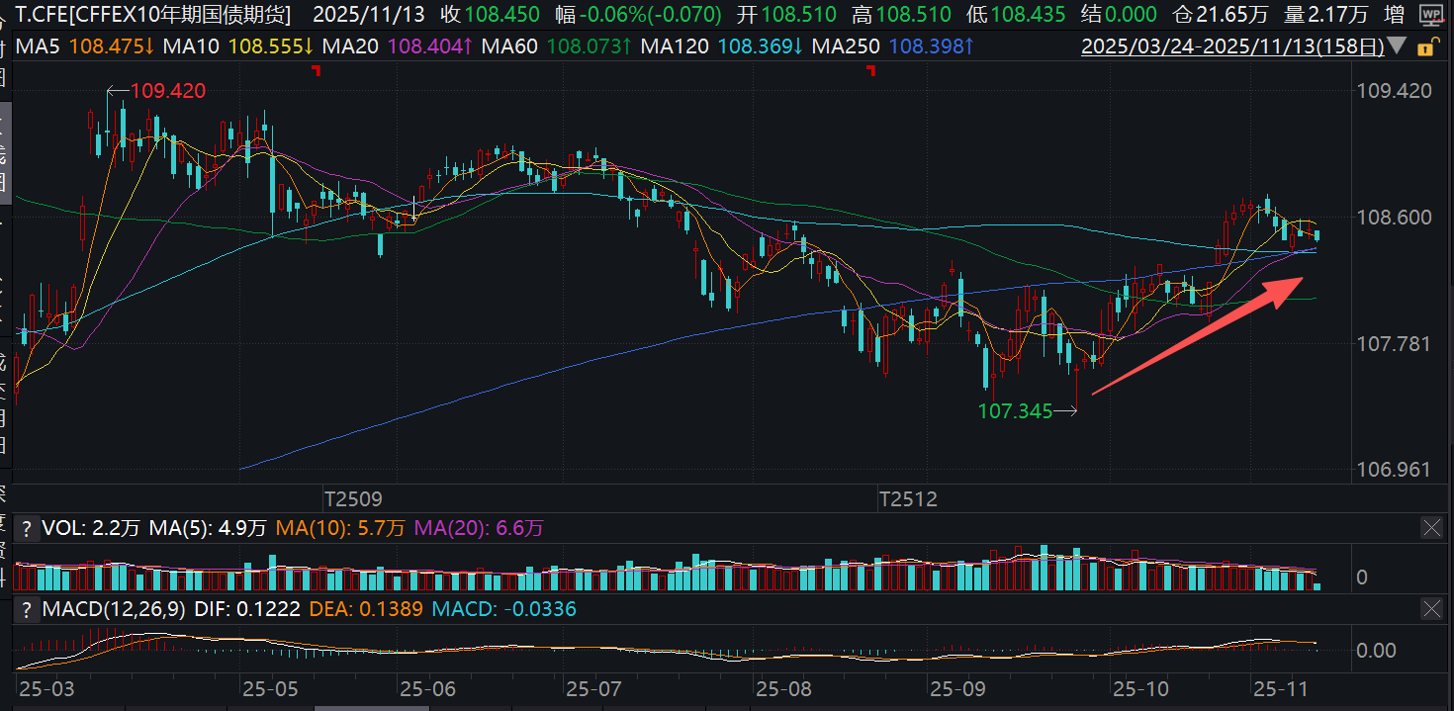
Task: Click the 增 label in header
Action: tap(1395, 15)
